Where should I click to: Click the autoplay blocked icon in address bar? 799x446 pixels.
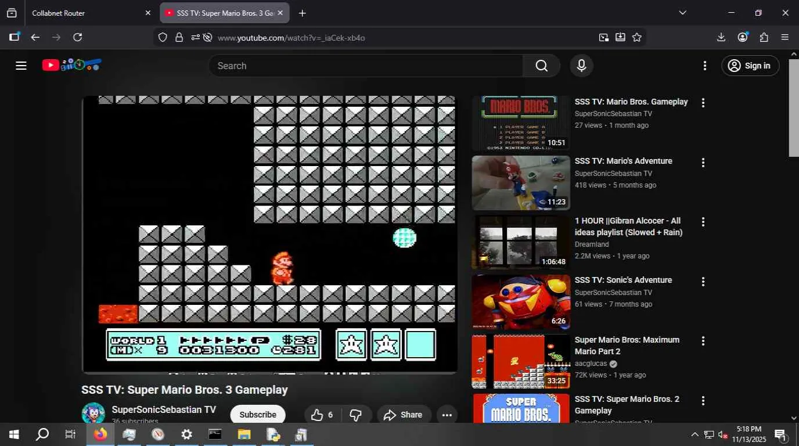point(207,37)
